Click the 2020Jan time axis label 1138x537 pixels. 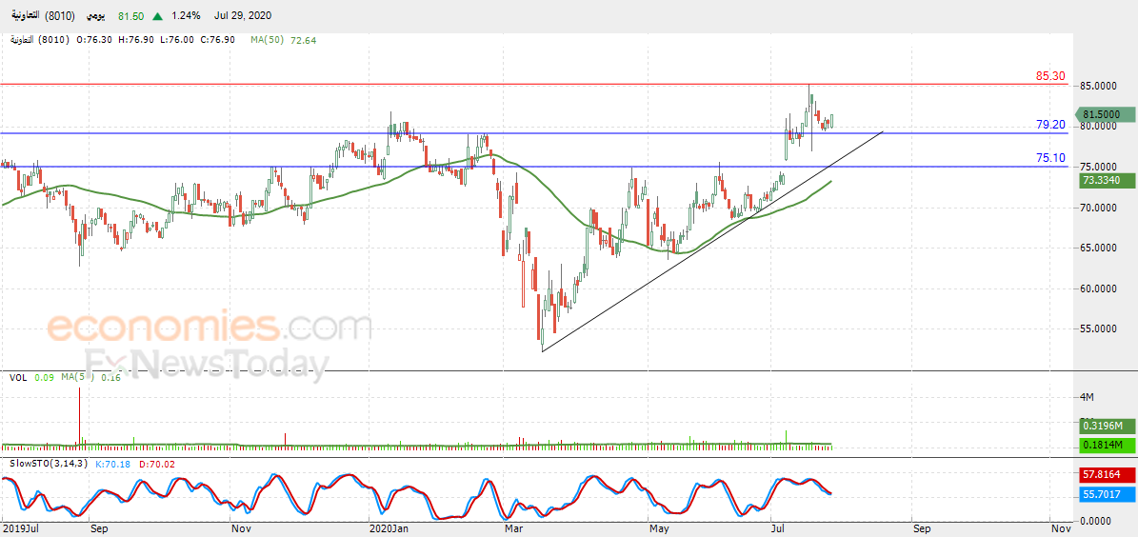click(x=387, y=529)
